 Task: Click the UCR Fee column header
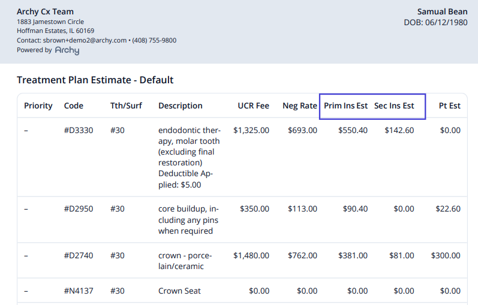pos(253,105)
